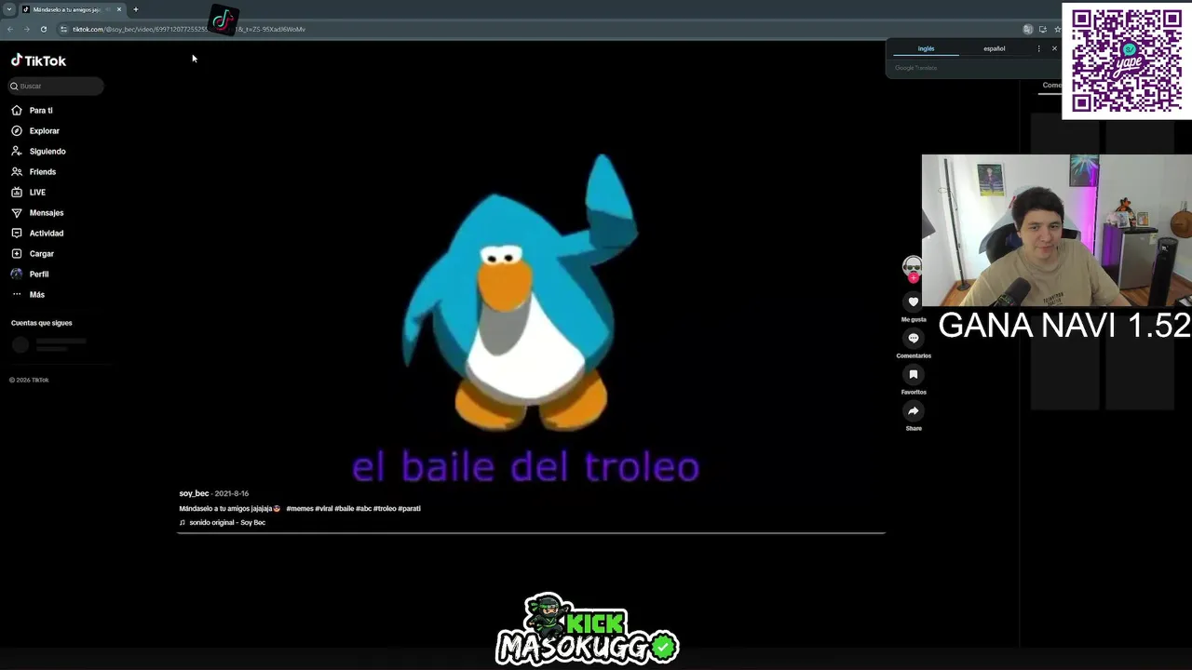
Task: Select Cargar to upload a video
Action: [x=41, y=254]
